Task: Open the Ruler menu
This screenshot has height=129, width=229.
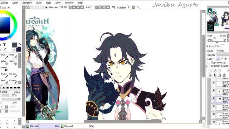Action: [x=39, y=3]
